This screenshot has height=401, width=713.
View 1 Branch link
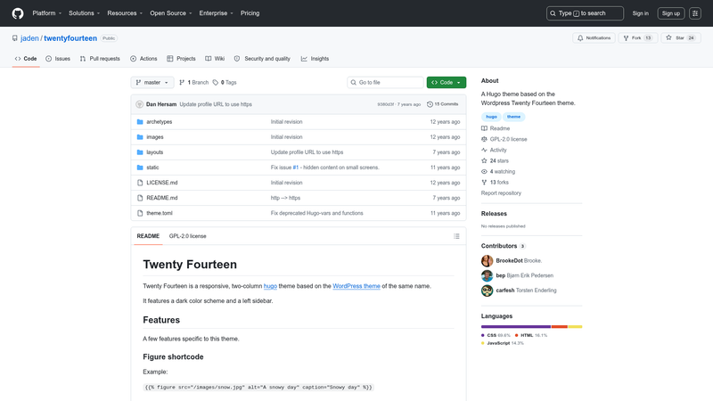[193, 82]
